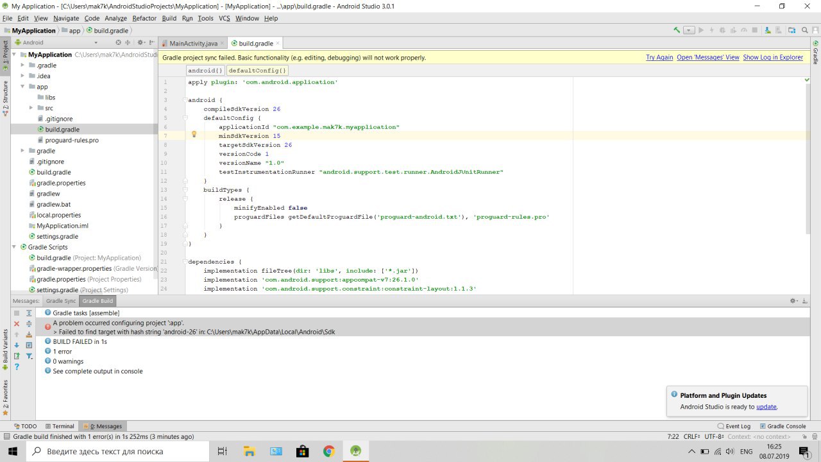Click scroll-from-source target icon in Project panel

pos(118,42)
